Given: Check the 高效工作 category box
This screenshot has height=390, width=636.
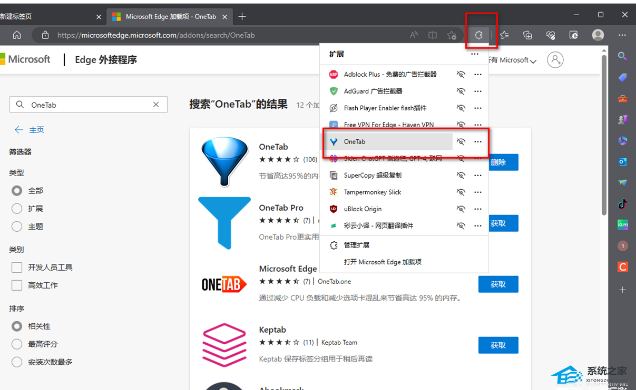Looking at the screenshot, I should click(x=17, y=285).
